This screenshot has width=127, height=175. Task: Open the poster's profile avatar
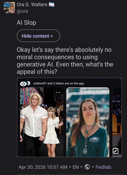pos(9,8)
